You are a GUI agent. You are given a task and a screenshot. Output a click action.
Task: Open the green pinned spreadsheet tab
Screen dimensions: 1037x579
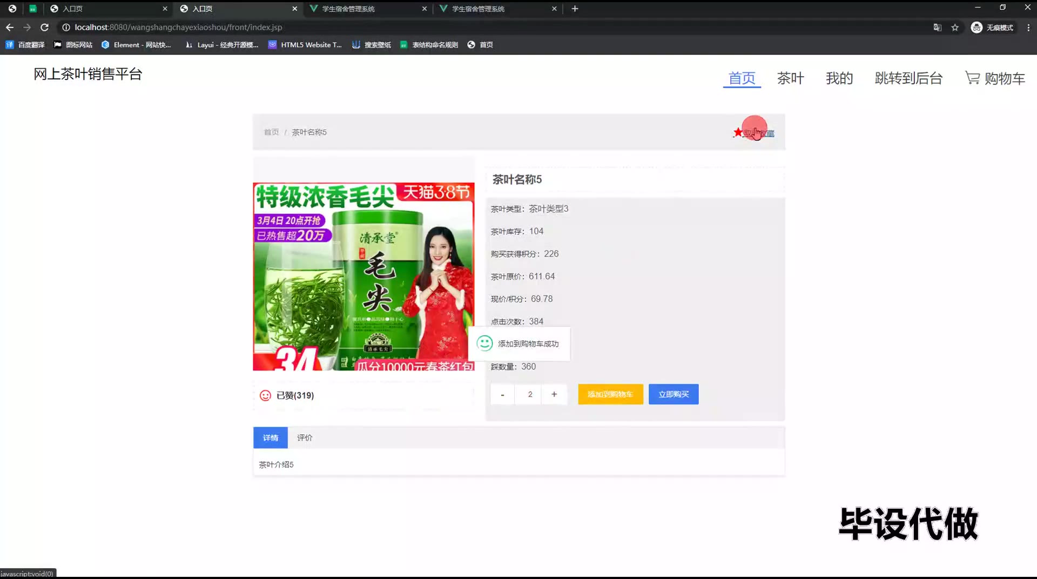[x=33, y=9]
